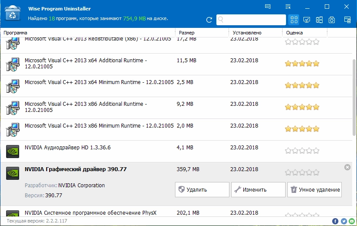Select Visual C++ 2013 x86 Minimum Runtime
The height and width of the screenshot is (226, 357).
[176, 129]
